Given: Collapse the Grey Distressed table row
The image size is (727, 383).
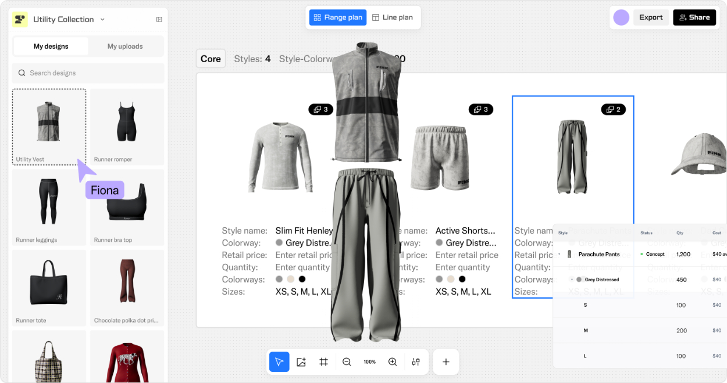Looking at the screenshot, I should [x=572, y=280].
